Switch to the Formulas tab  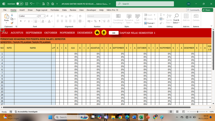[55, 10]
